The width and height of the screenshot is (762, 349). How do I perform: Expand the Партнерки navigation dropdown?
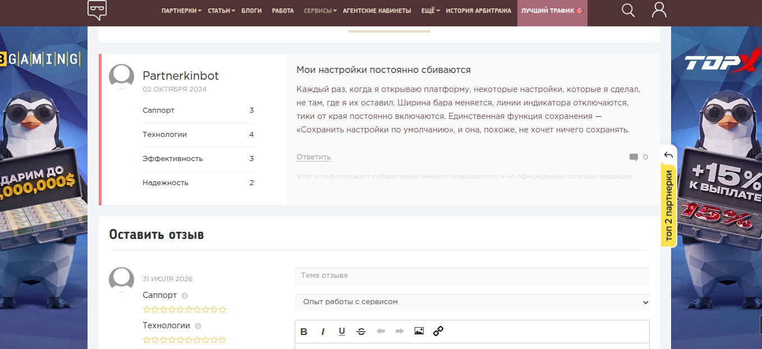[x=181, y=11]
